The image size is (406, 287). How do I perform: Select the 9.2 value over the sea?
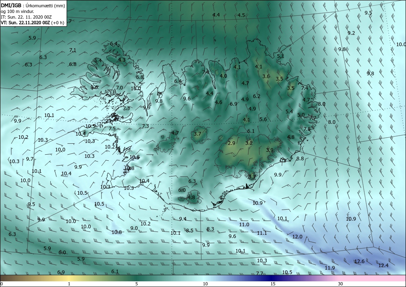click(x=351, y=33)
